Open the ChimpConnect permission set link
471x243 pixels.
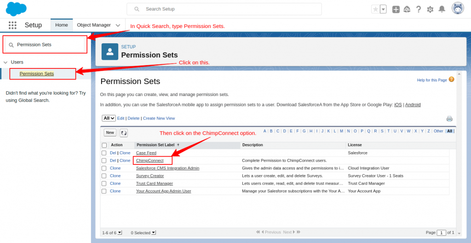click(x=149, y=160)
